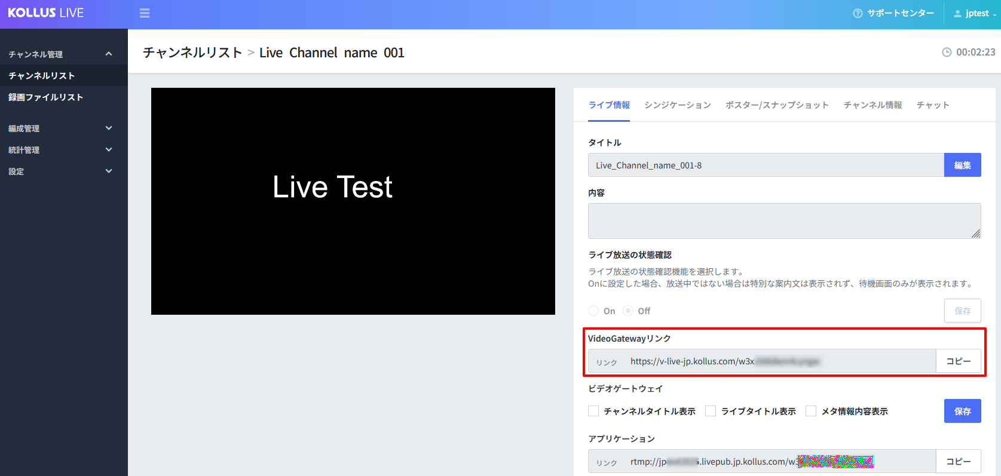Click 保存 for live status check
1001x476 pixels.
point(963,311)
